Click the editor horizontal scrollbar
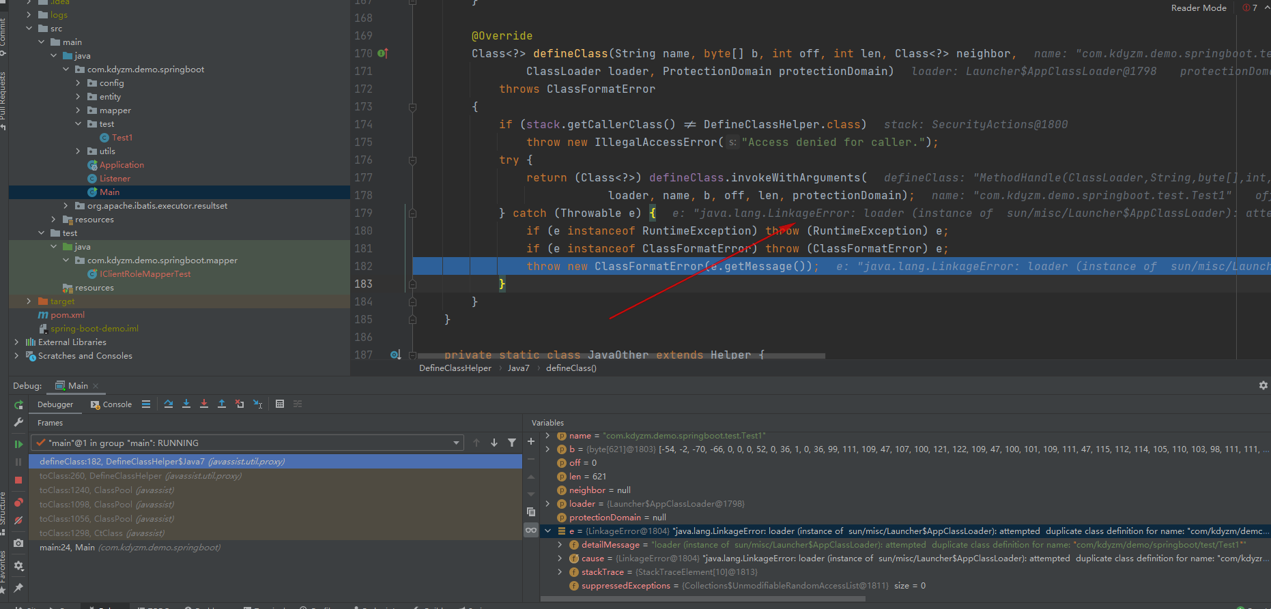 coord(621,356)
